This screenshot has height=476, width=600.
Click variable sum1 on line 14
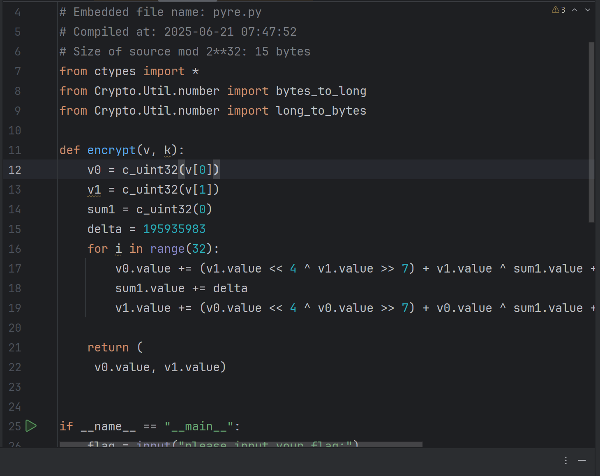click(101, 209)
